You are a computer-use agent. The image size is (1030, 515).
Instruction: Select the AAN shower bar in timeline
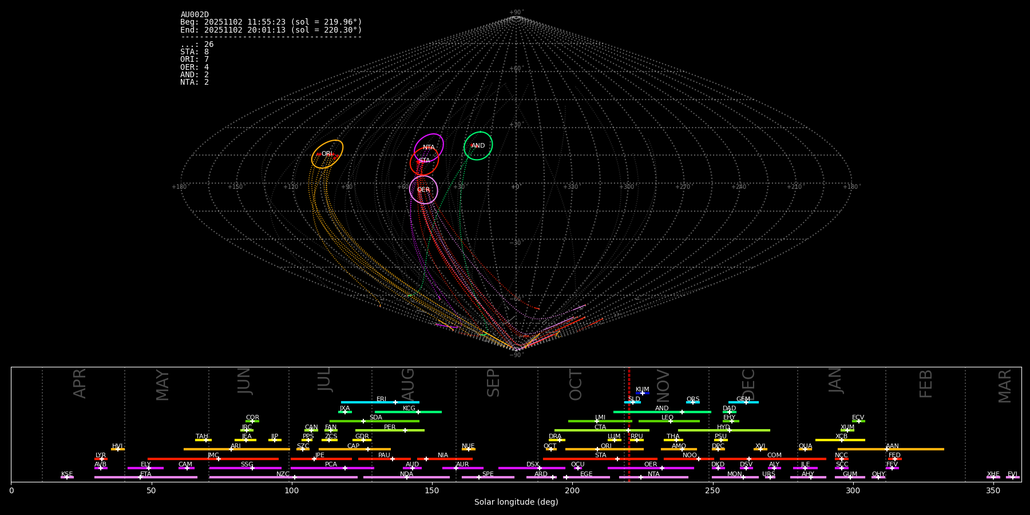click(x=890, y=449)
